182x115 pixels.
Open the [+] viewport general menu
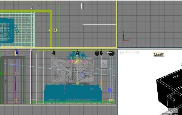tap(121, 52)
